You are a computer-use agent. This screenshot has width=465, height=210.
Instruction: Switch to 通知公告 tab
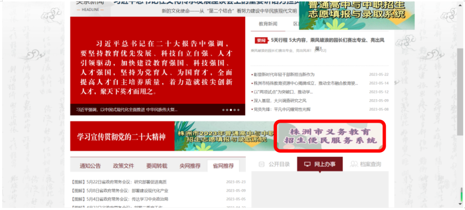[x=90, y=166]
